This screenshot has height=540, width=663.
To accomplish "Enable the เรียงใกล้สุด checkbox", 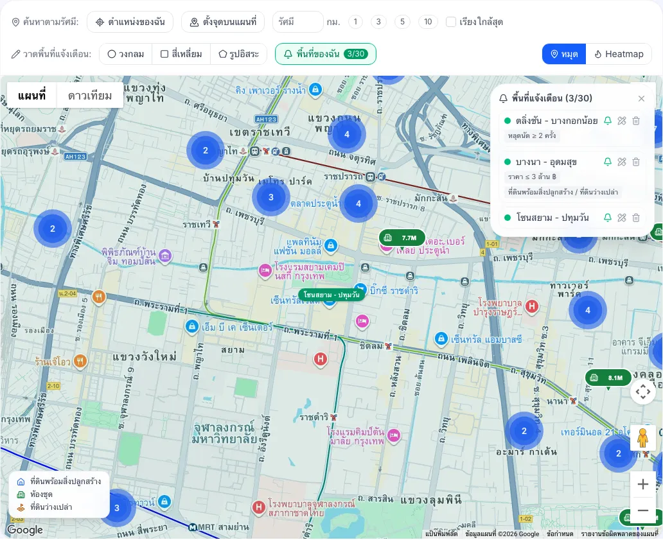I will point(451,22).
